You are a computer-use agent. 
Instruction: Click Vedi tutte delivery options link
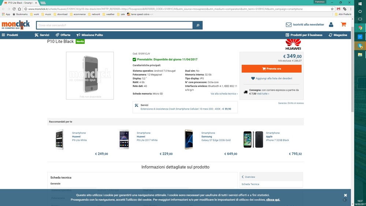click(263, 94)
